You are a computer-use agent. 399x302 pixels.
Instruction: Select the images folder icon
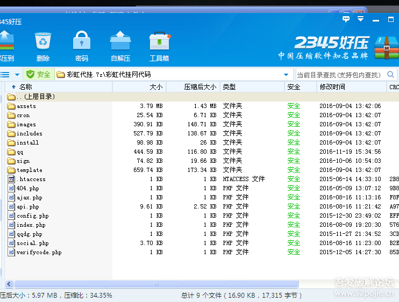coord(11,124)
